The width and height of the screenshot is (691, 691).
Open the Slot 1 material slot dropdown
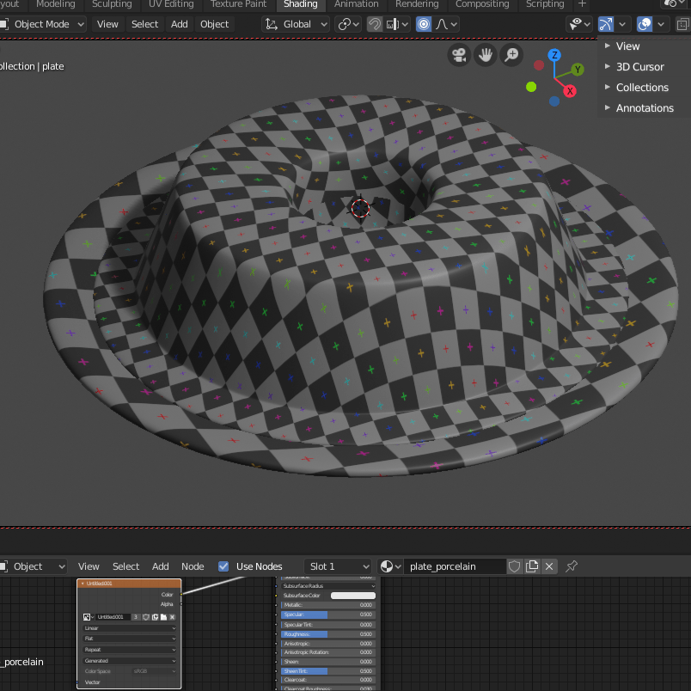click(x=339, y=566)
